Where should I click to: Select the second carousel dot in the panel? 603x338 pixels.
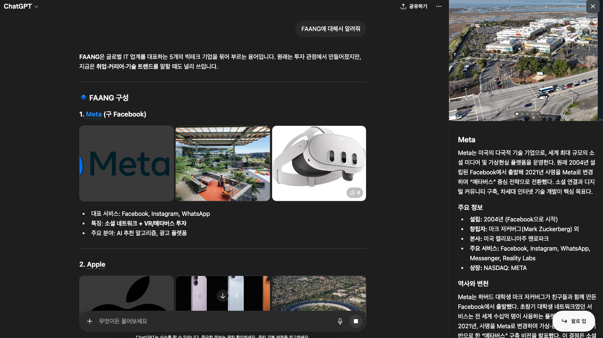coord(522,114)
